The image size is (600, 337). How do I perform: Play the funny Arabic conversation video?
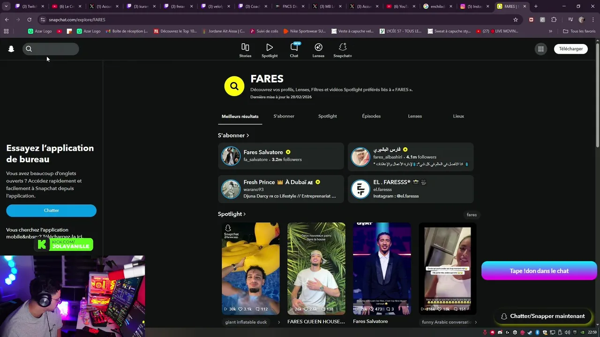[x=448, y=268]
